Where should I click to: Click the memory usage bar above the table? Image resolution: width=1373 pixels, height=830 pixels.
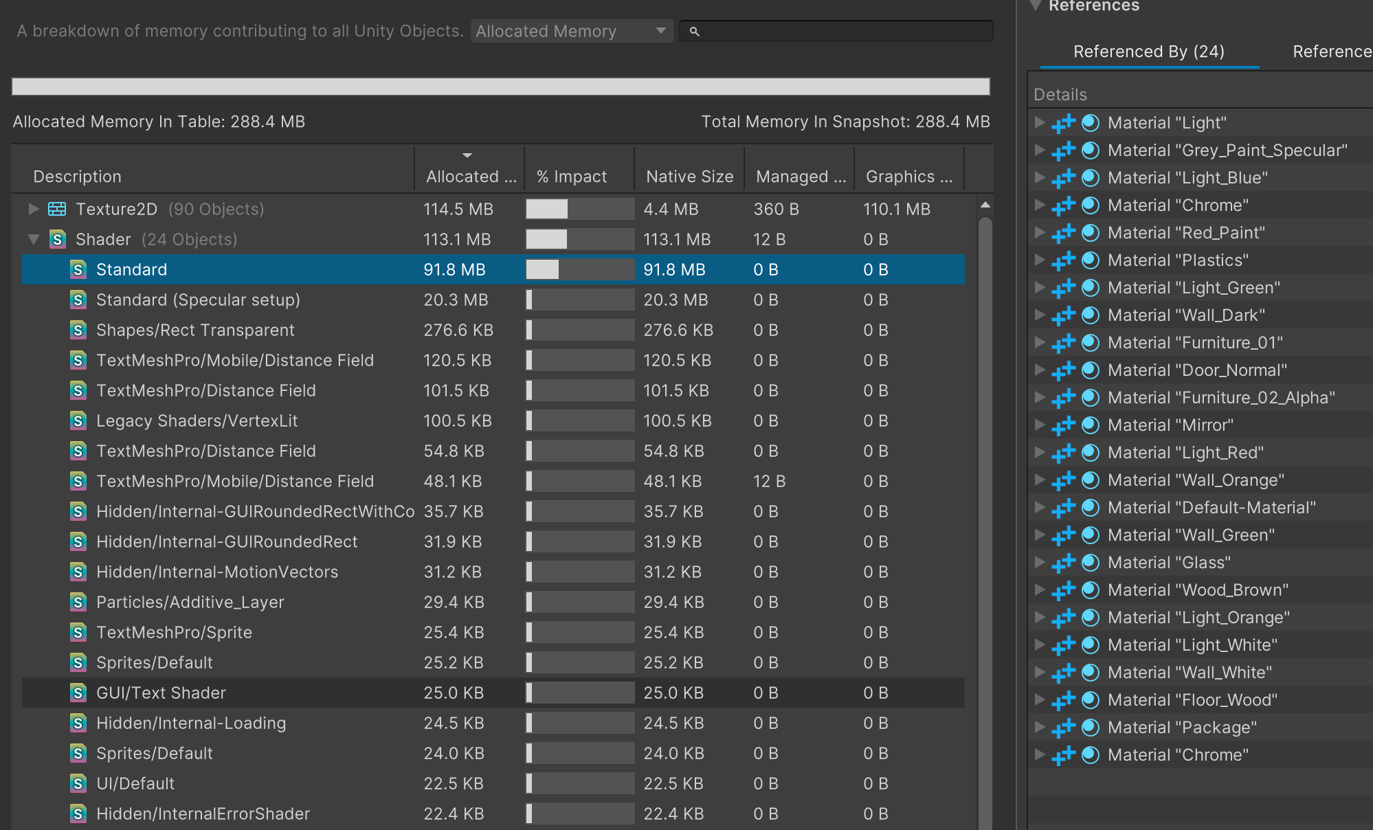tap(500, 87)
